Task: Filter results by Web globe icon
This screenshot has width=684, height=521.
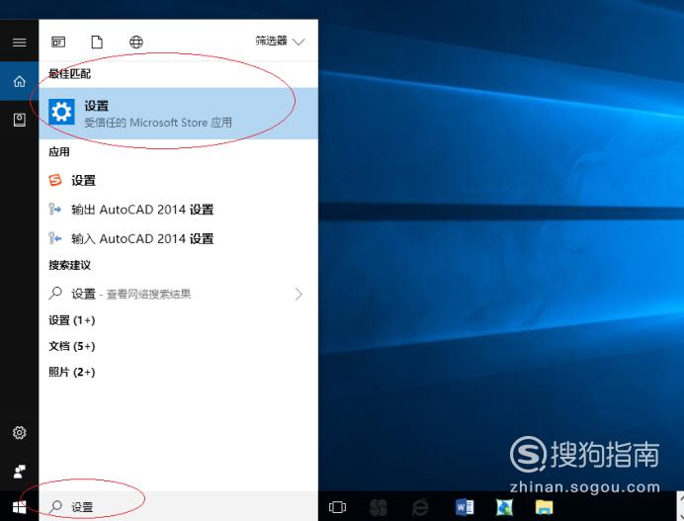Action: pos(136,42)
